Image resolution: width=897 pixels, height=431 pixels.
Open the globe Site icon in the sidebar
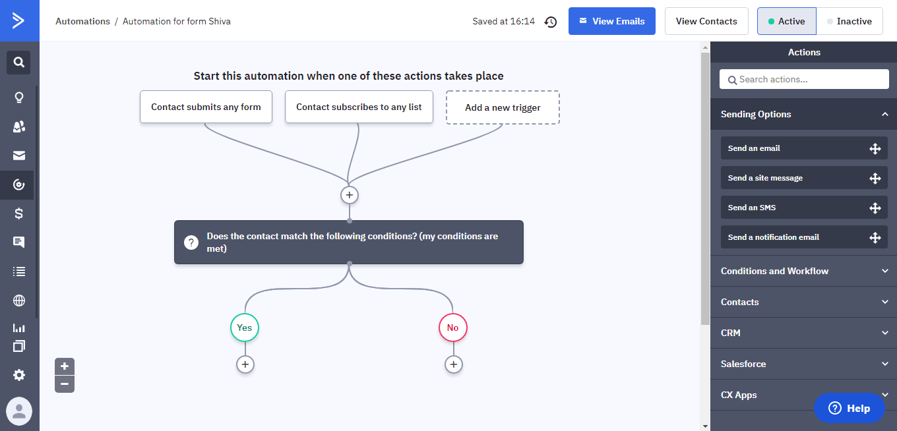pos(19,301)
